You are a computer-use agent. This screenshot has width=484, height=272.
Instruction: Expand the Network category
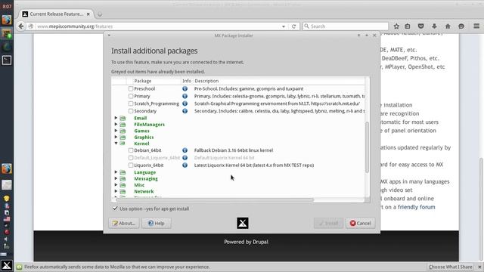pyautogui.click(x=116, y=191)
